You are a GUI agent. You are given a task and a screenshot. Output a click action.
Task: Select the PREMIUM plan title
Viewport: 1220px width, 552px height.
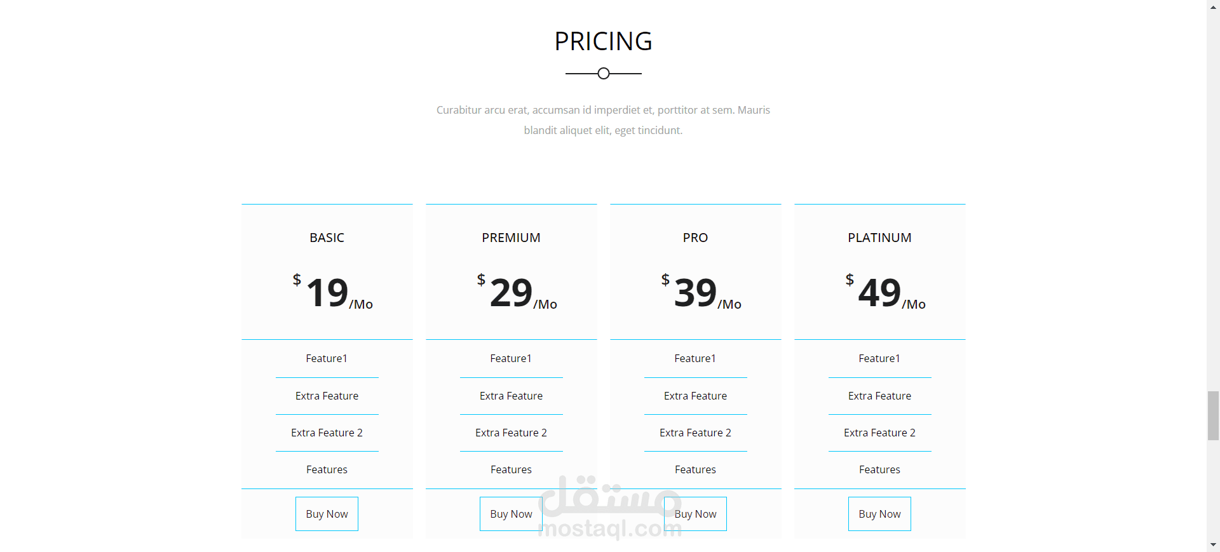click(511, 238)
